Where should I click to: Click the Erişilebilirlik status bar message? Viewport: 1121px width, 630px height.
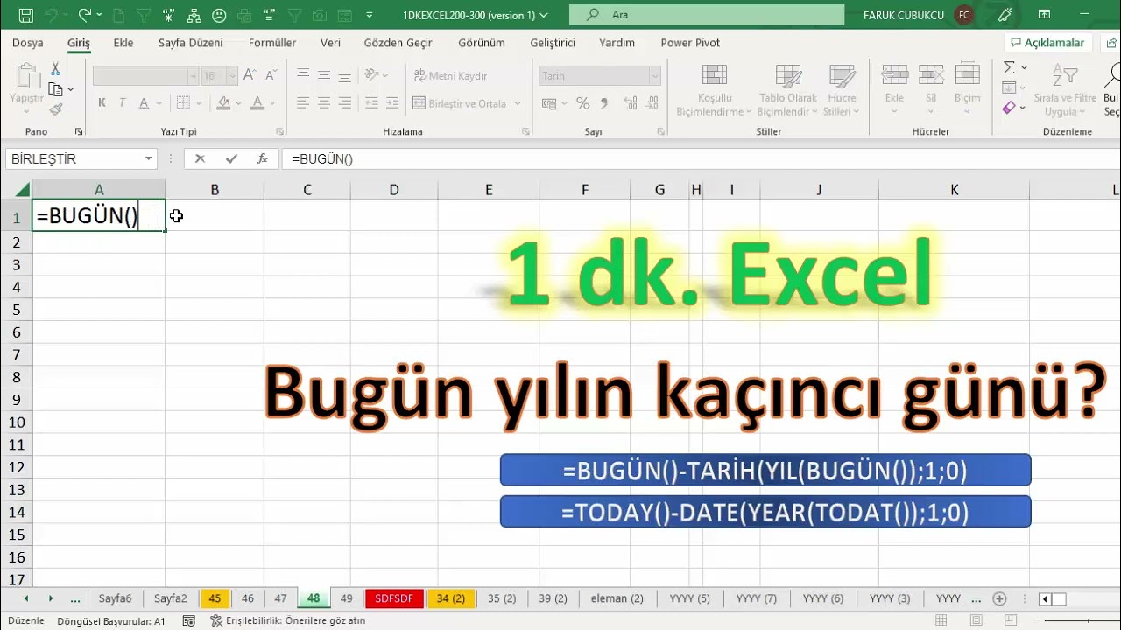(287, 620)
